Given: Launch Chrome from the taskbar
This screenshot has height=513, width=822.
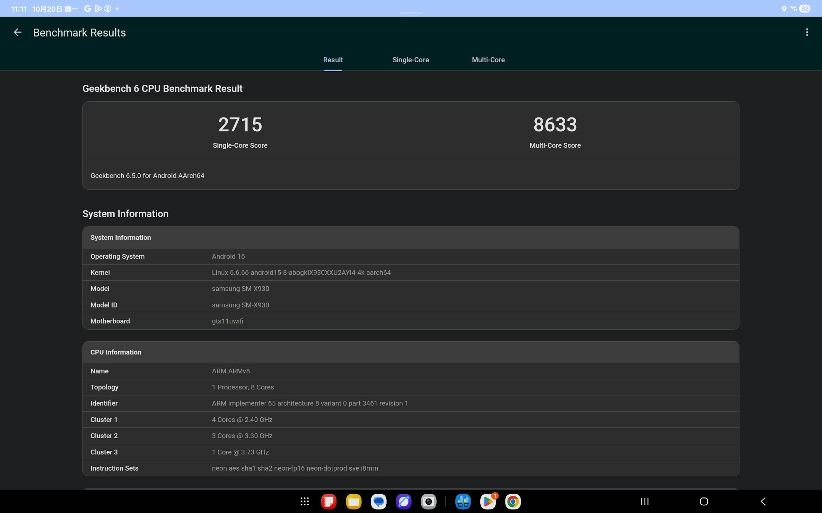Looking at the screenshot, I should coord(513,501).
